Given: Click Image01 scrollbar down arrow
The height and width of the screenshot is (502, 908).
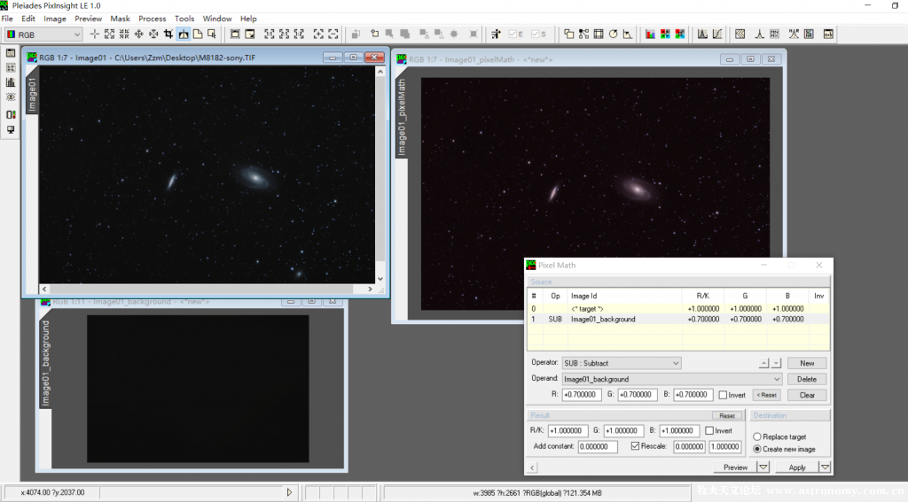Looking at the screenshot, I should (380, 279).
